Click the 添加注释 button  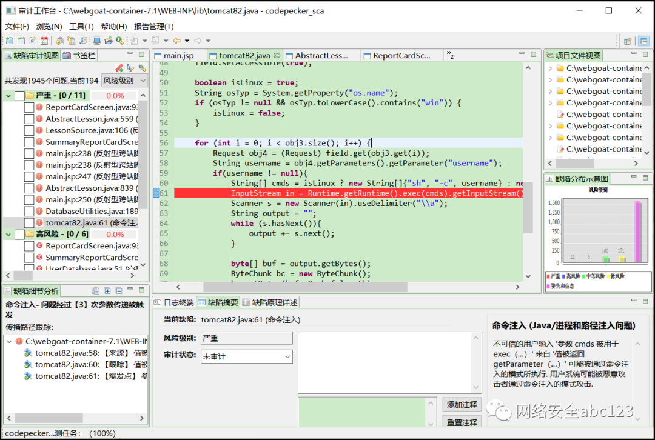pos(462,404)
